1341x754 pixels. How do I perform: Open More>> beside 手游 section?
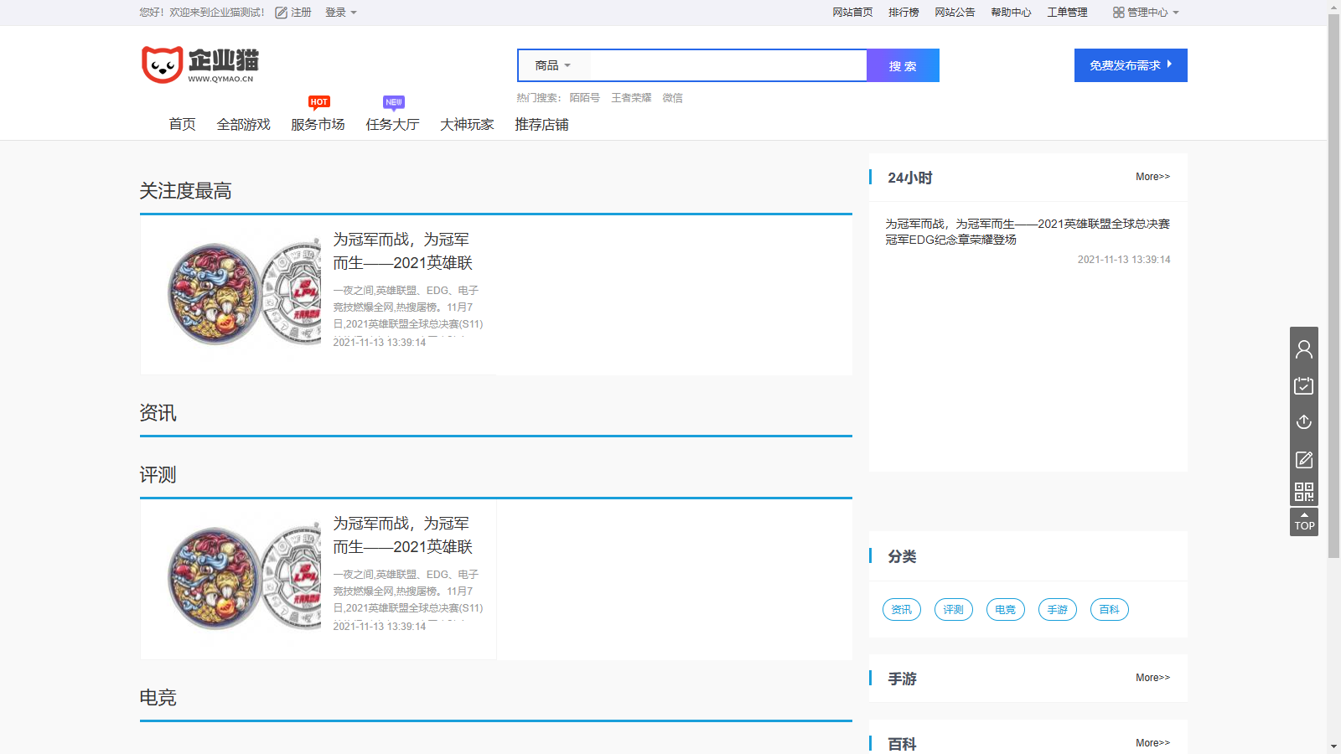click(1152, 678)
